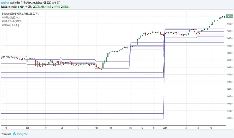Click the 19600.0 price axis label
Image resolution: width=234 pixels, height=138 pixels.
230,38
